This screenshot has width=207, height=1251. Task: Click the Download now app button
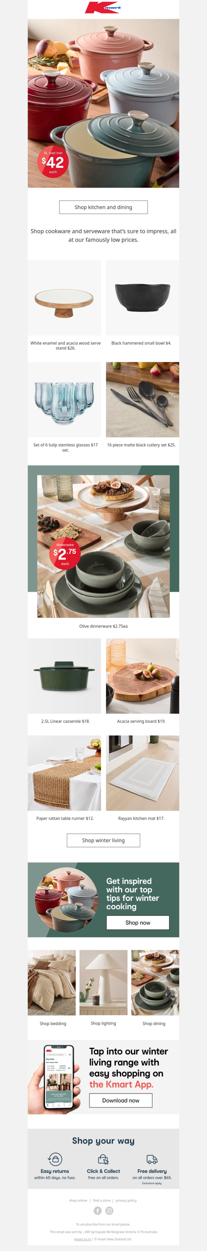(x=121, y=1100)
